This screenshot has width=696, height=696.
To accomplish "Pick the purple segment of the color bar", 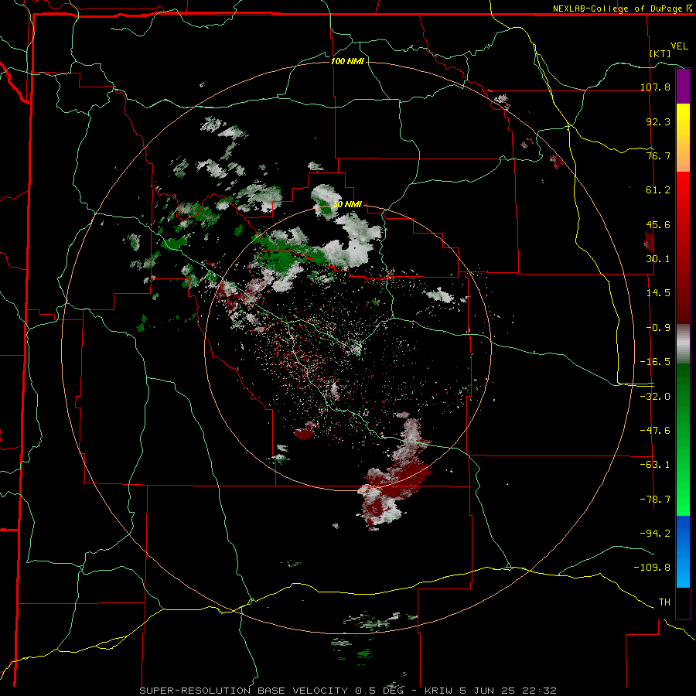I will (x=683, y=87).
